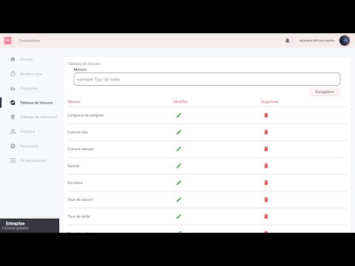The height and width of the screenshot is (266, 355).
Task: Click the logout icon beside Se deconnecter
Action: click(13, 160)
